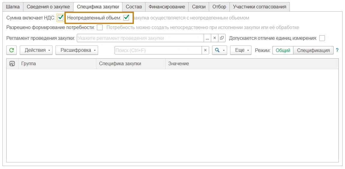Switch to the Связи tab
Screen dimensions: 345x169
click(x=199, y=7)
